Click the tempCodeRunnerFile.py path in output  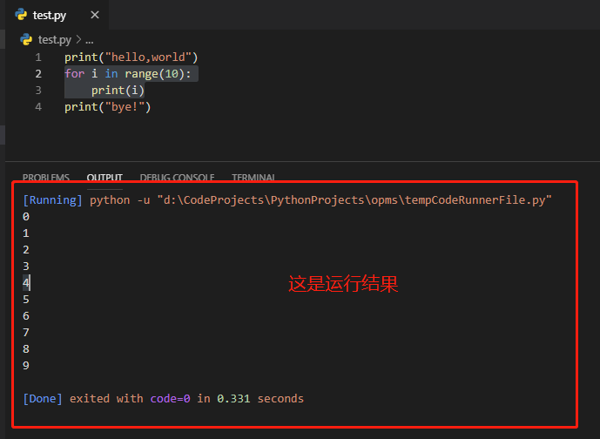click(x=354, y=200)
